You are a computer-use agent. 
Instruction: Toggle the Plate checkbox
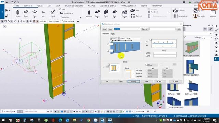pos(147,65)
